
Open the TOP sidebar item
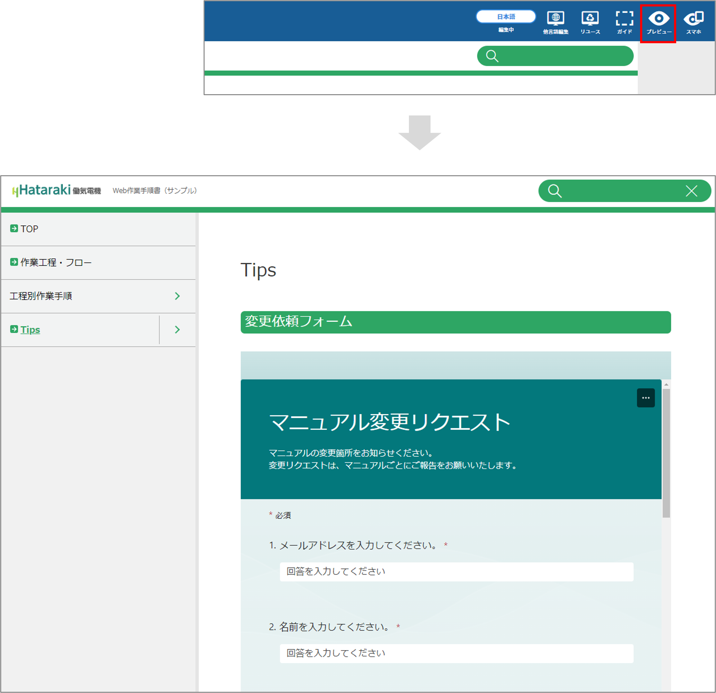click(29, 229)
